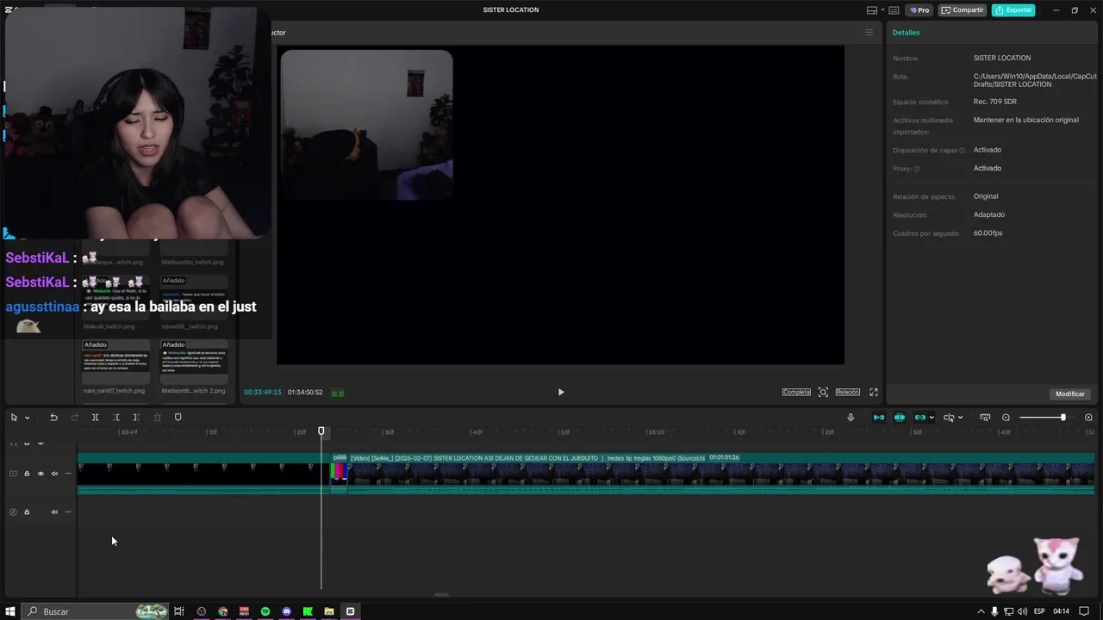Add a marker with the shield marker icon
This screenshot has height=620, width=1103.
tap(178, 418)
